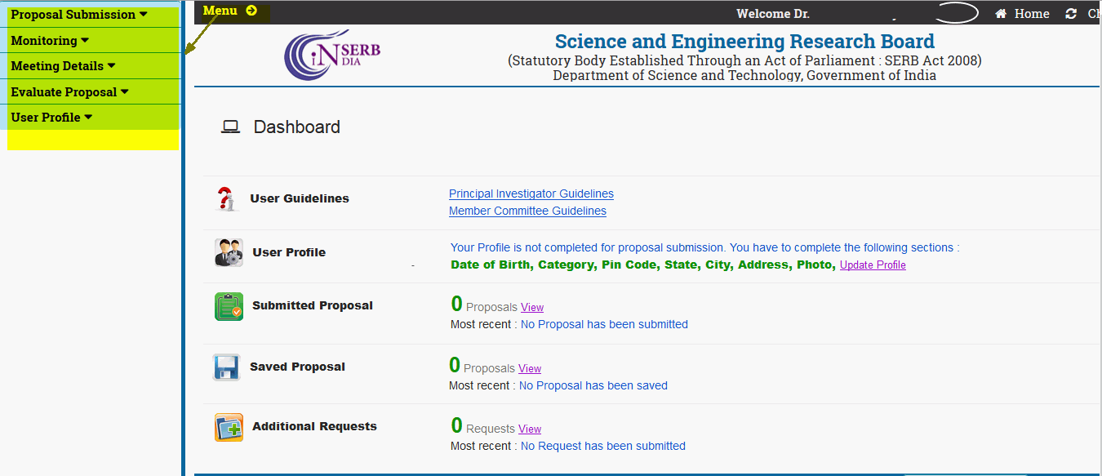Open Member Committee Guidelines link

coord(527,211)
